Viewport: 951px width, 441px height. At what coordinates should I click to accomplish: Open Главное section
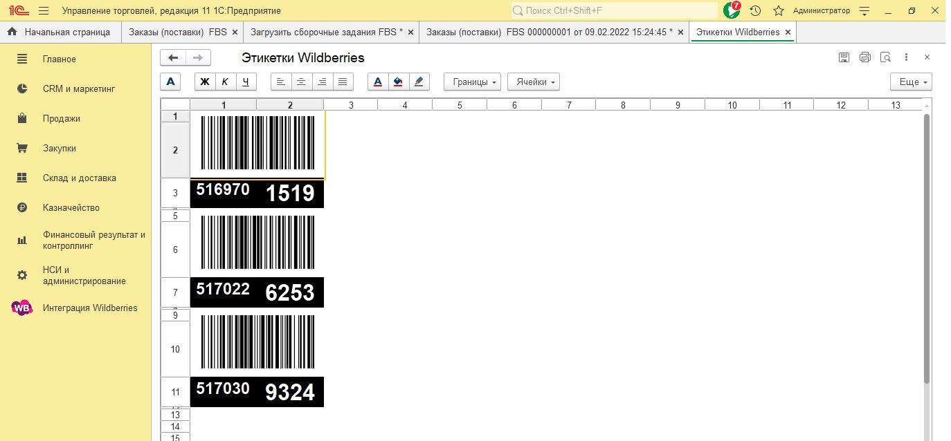(75, 59)
